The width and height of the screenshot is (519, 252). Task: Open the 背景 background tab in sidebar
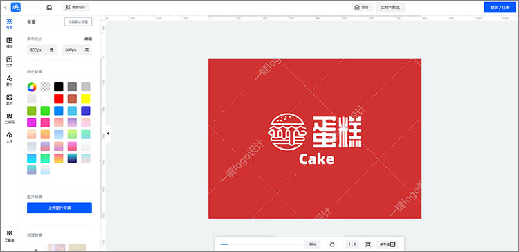click(10, 23)
